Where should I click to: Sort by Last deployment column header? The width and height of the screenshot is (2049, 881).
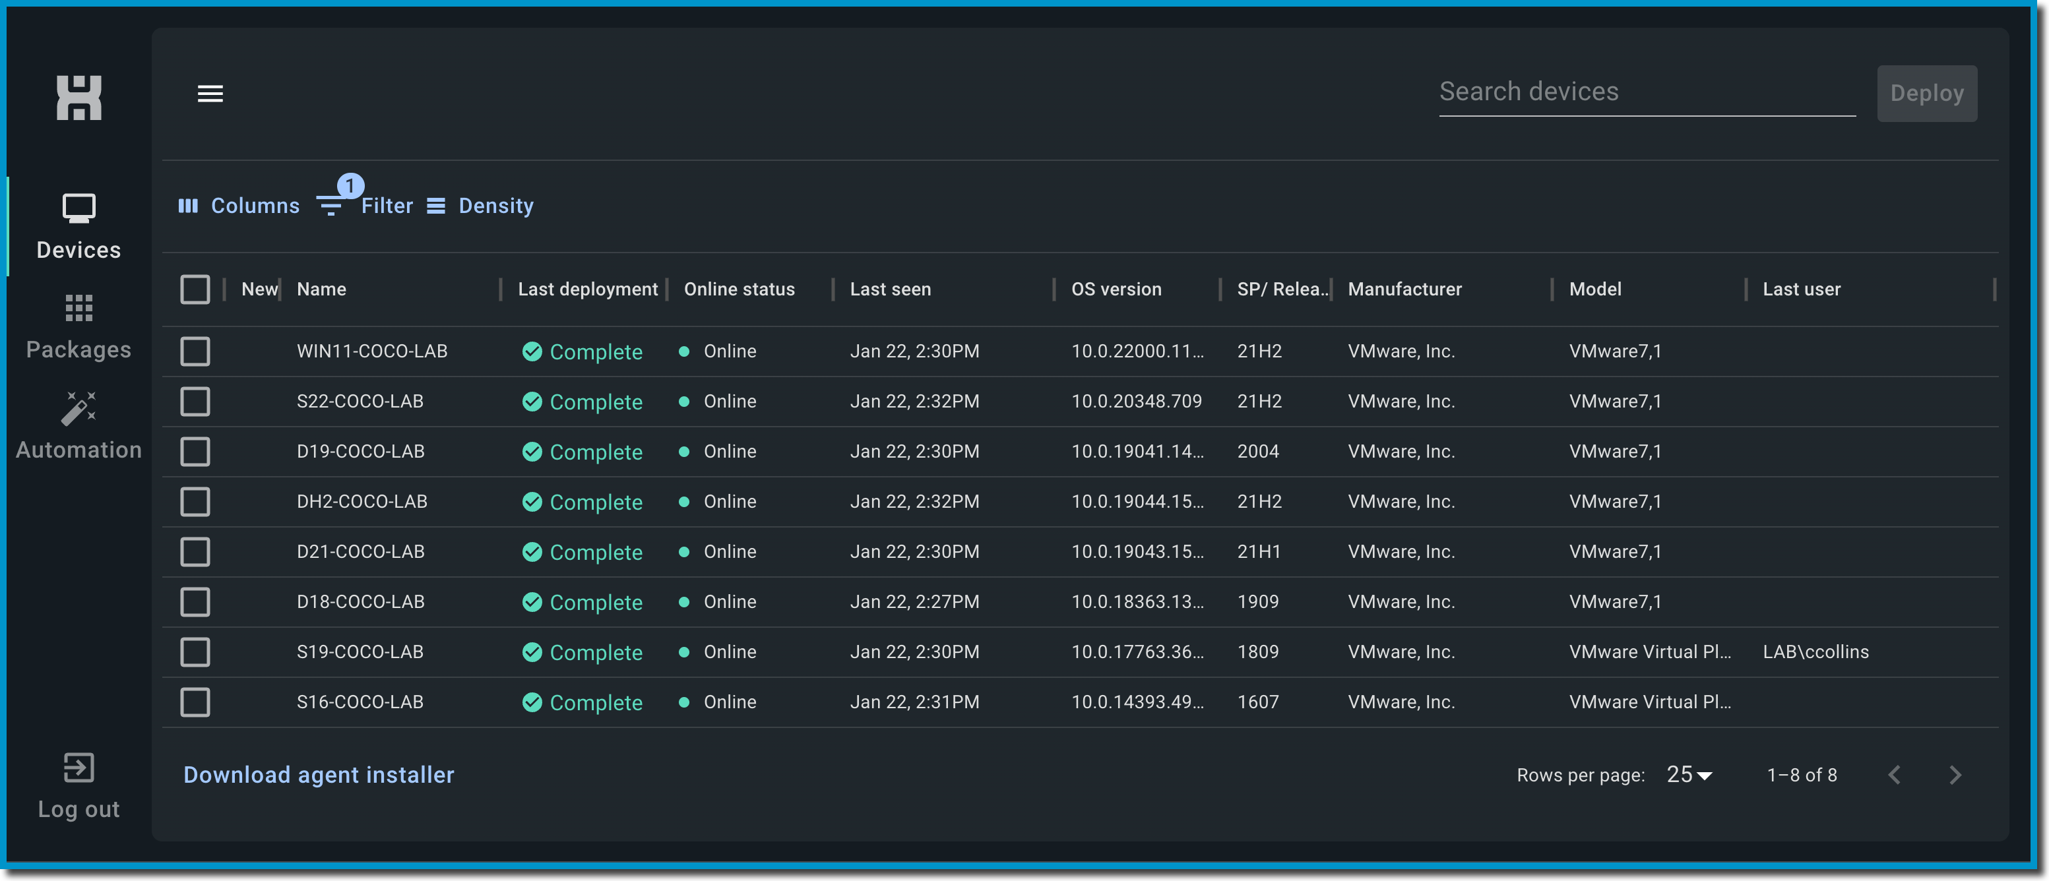pyautogui.click(x=588, y=289)
